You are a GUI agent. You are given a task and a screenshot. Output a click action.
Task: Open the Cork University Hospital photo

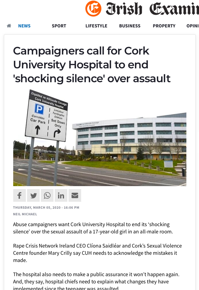tap(99, 138)
